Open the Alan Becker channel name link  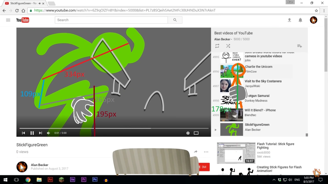39,165
